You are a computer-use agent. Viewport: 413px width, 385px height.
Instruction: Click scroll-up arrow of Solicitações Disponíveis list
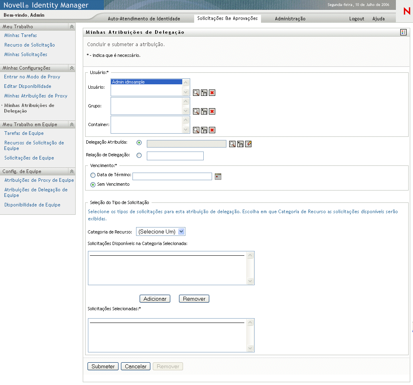click(250, 255)
